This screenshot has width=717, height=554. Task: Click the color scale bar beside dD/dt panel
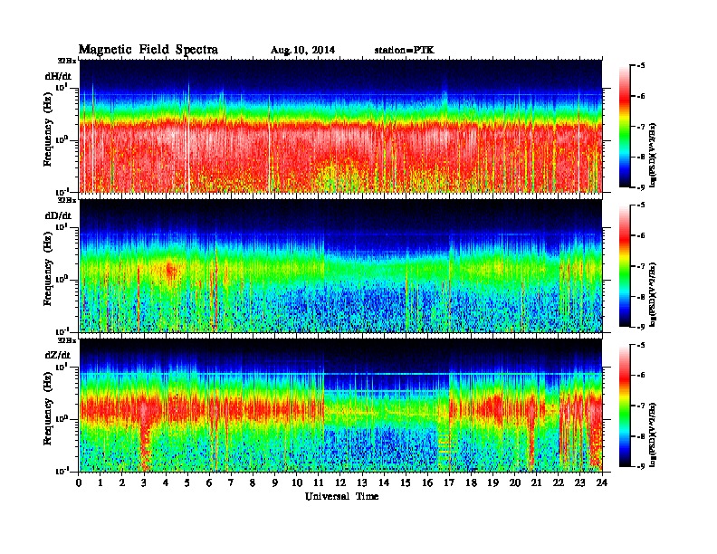pos(624,266)
